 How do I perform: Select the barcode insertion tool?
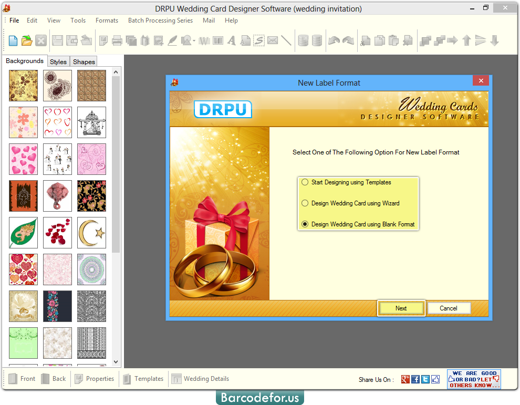click(217, 40)
